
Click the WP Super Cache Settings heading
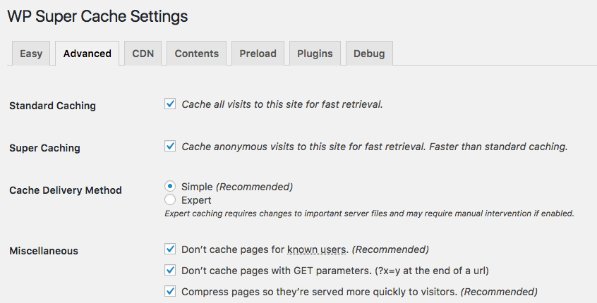[97, 16]
